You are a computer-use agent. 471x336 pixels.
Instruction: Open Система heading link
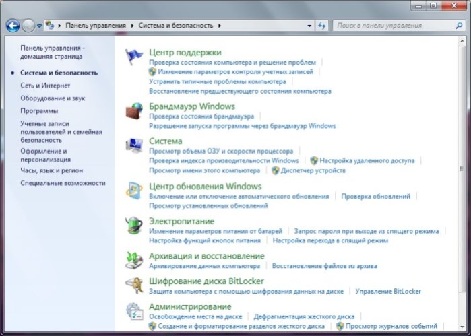pyautogui.click(x=166, y=141)
